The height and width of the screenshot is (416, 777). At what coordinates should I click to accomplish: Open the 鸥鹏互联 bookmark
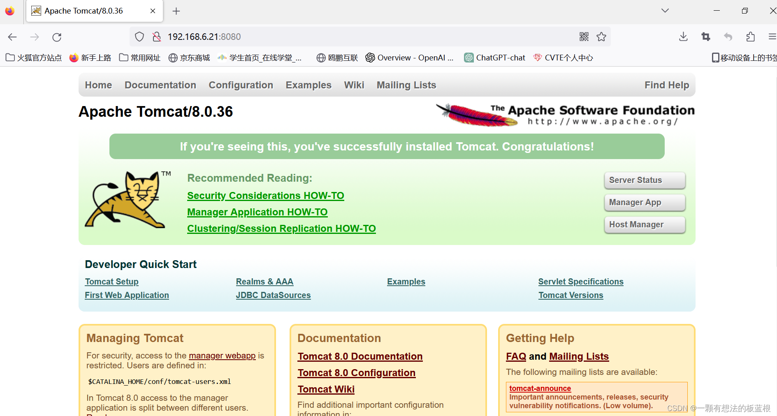click(337, 58)
